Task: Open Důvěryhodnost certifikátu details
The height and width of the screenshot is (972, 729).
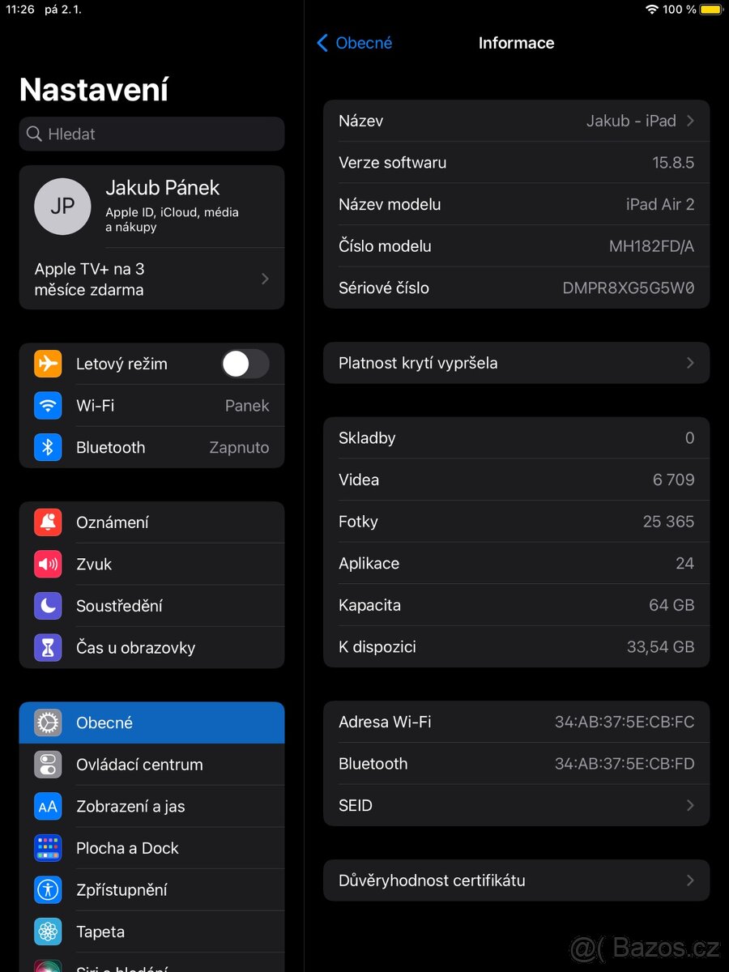Action: [x=516, y=880]
